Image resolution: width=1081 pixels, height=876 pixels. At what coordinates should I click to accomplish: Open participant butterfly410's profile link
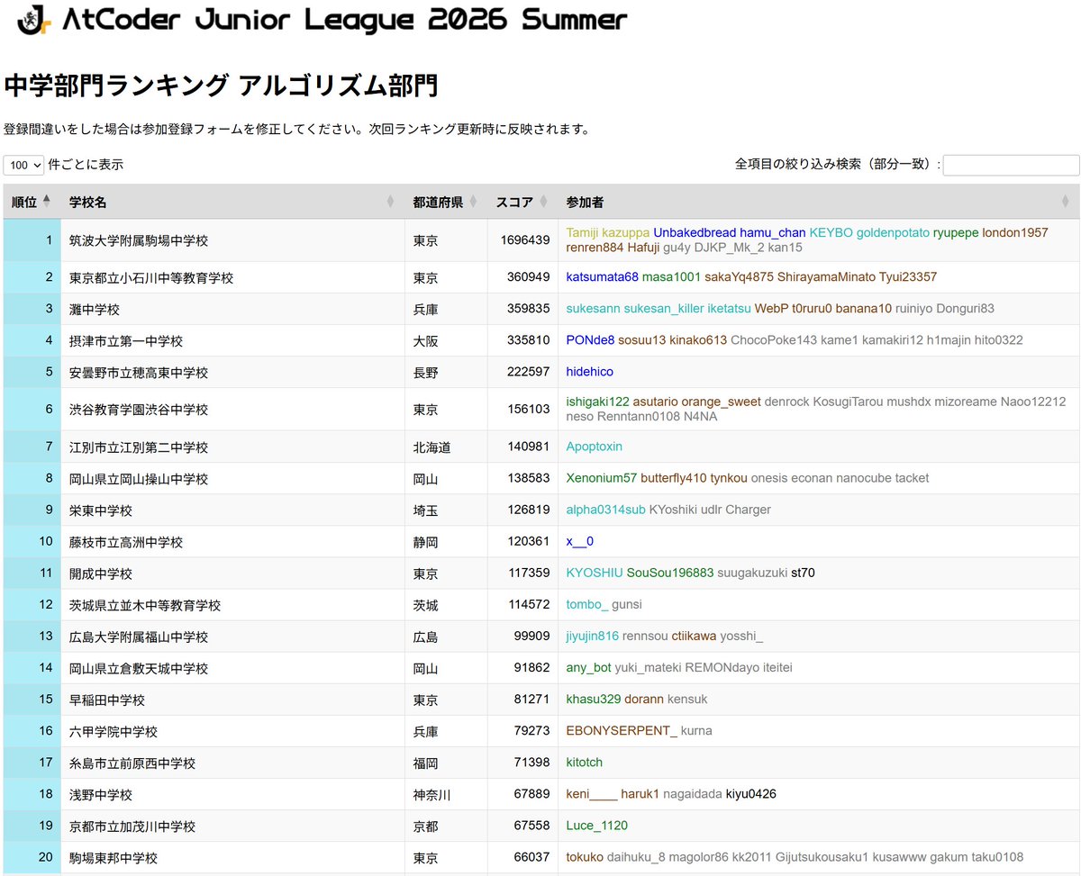click(674, 478)
